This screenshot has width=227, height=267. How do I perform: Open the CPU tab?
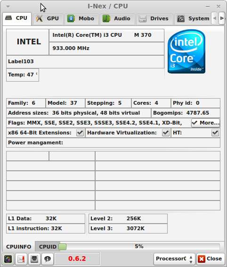click(x=17, y=19)
